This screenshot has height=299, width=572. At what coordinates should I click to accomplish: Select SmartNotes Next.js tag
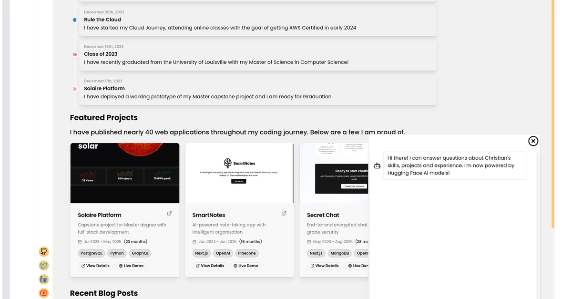point(202,253)
